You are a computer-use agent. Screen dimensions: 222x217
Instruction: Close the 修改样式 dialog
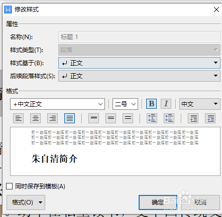pos(216,10)
